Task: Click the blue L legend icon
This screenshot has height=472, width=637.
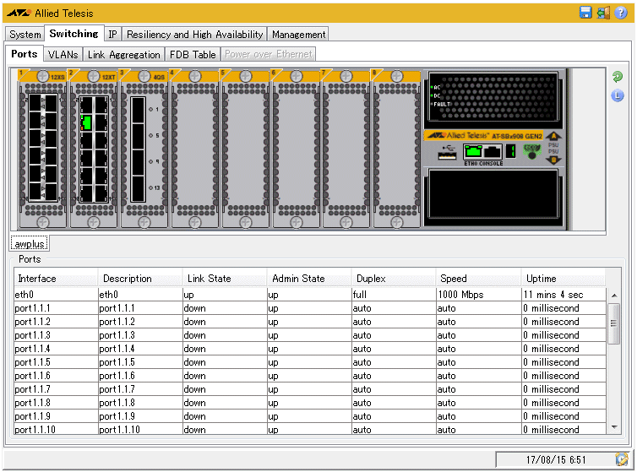Action: [x=618, y=95]
